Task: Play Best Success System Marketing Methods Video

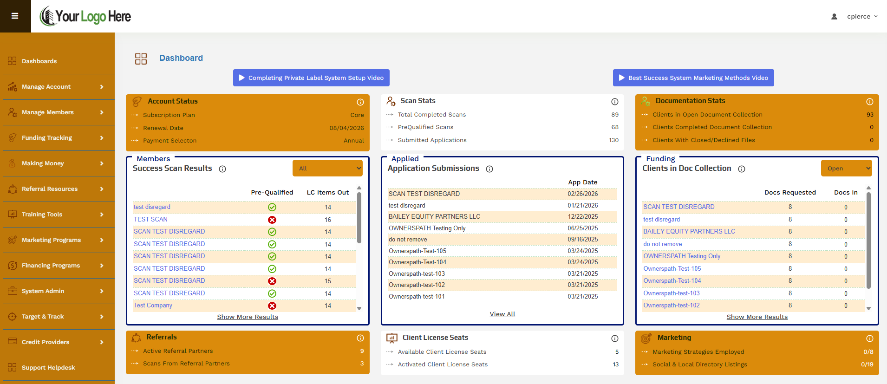Action: [693, 78]
